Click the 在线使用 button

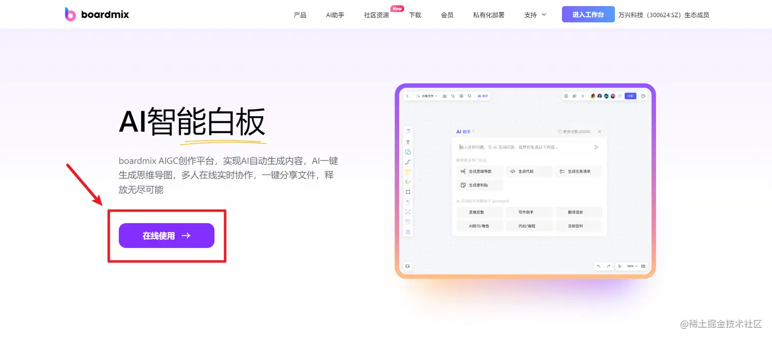tap(166, 236)
